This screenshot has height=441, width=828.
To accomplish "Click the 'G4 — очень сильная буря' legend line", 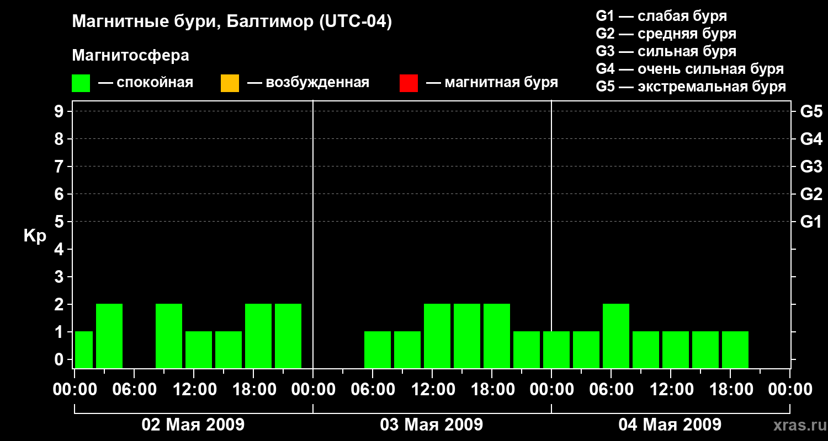I will pos(690,69).
